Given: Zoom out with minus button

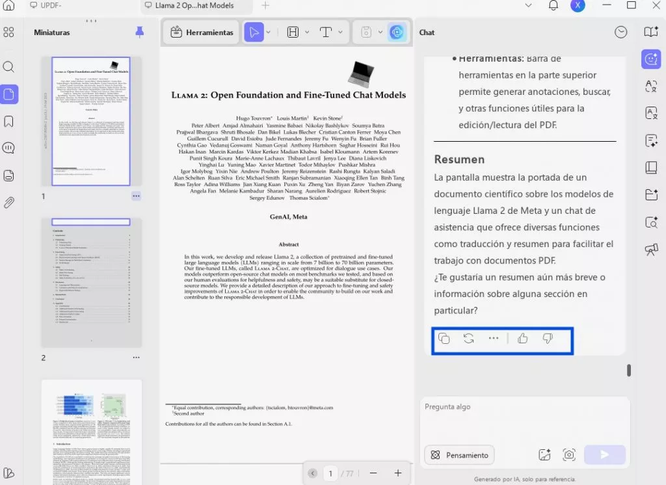Looking at the screenshot, I should [x=373, y=473].
